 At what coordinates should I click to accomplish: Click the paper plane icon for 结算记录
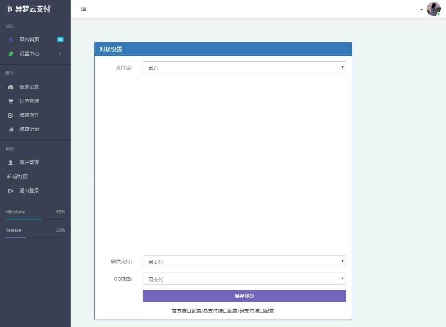click(x=11, y=129)
